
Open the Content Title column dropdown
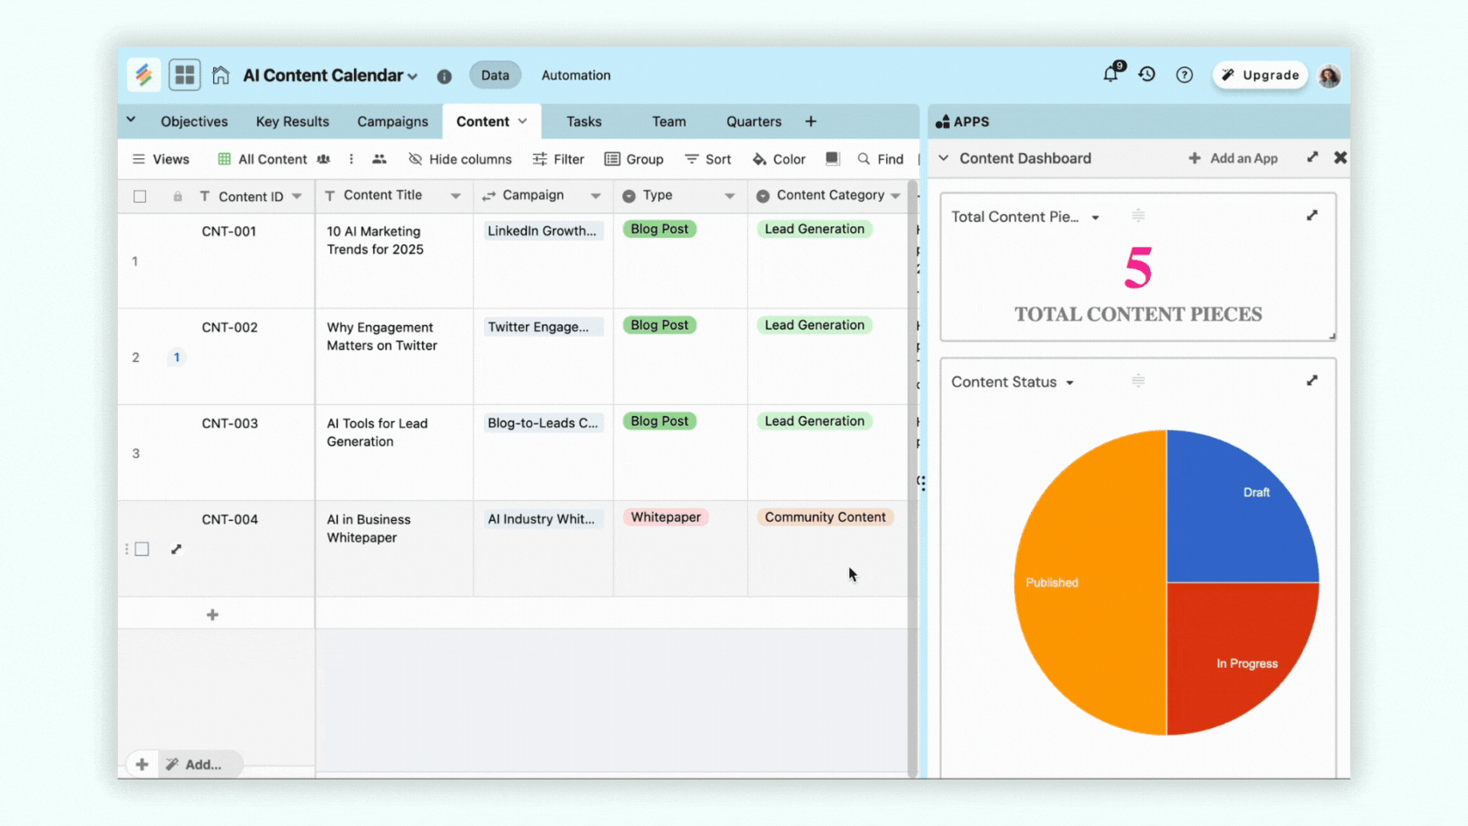tap(455, 196)
